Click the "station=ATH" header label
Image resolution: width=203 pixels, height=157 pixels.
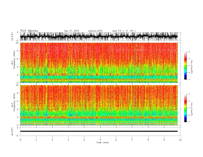coord(95,31)
